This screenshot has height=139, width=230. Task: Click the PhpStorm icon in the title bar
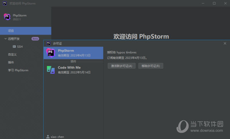pos(5,3)
